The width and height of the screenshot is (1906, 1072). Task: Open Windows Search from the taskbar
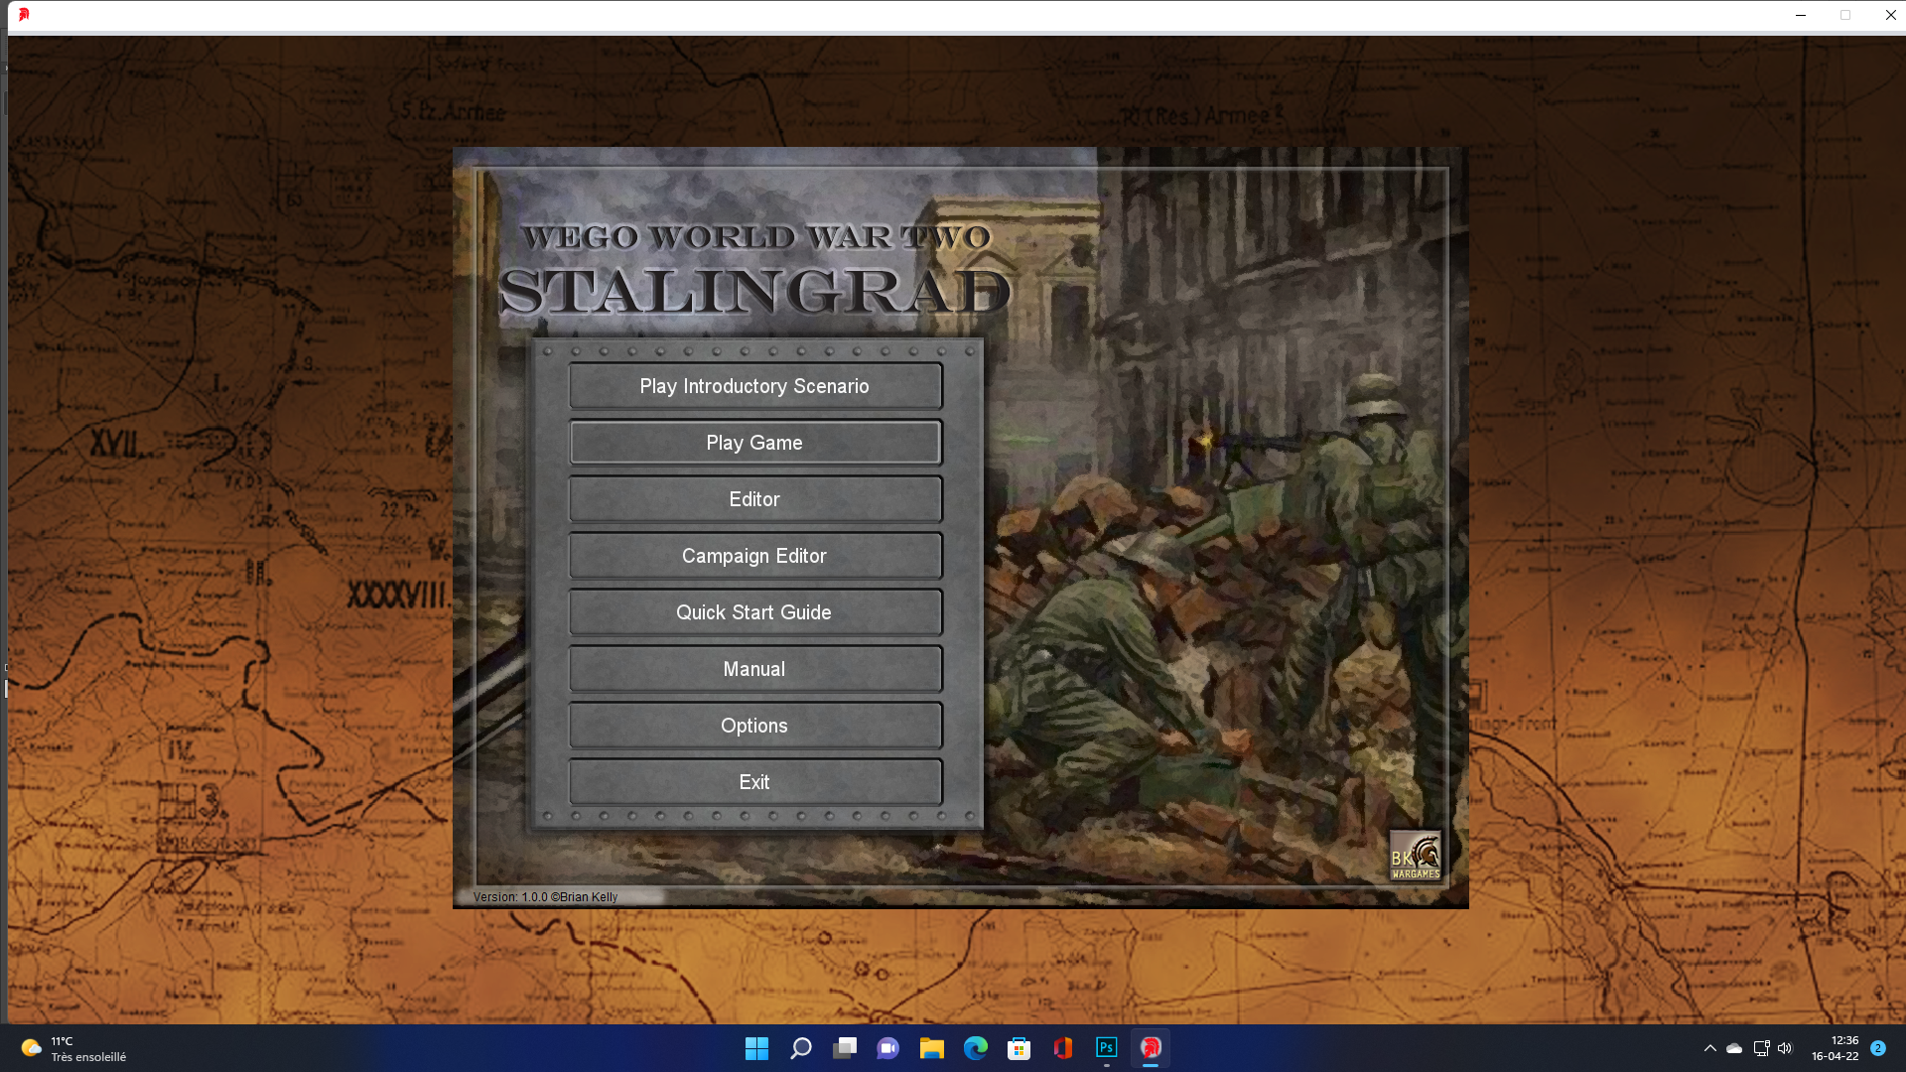click(x=800, y=1048)
